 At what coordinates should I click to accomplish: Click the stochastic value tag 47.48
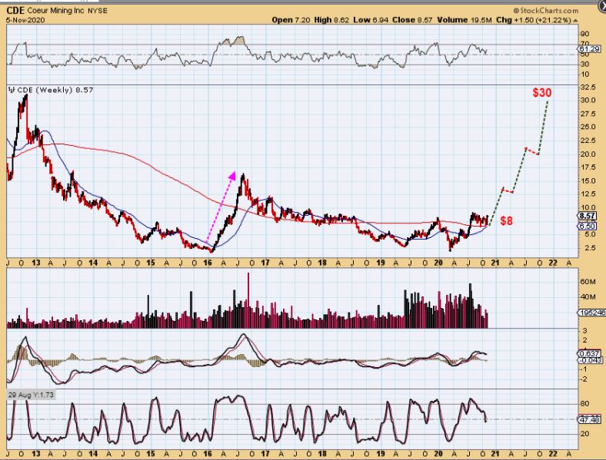click(x=590, y=419)
